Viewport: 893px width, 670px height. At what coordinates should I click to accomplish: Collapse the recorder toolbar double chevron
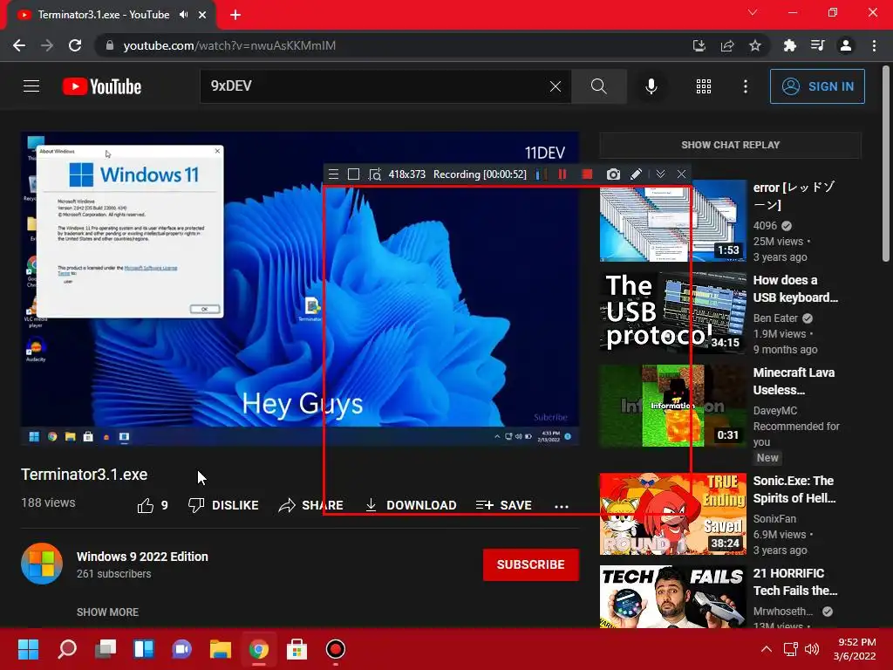click(x=660, y=174)
